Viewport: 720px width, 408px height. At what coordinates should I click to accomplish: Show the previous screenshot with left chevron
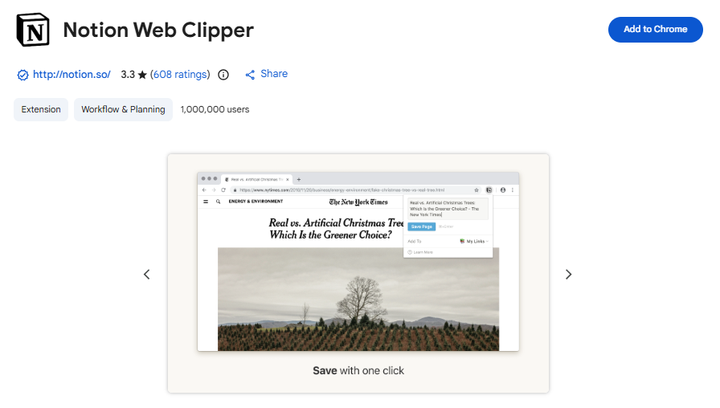[146, 275]
